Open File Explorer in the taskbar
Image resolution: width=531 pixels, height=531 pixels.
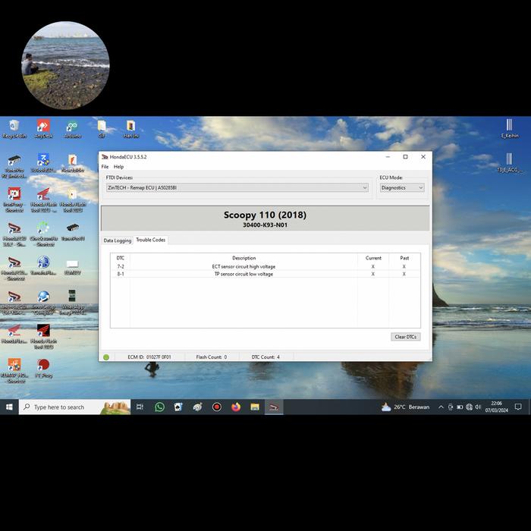click(x=255, y=407)
